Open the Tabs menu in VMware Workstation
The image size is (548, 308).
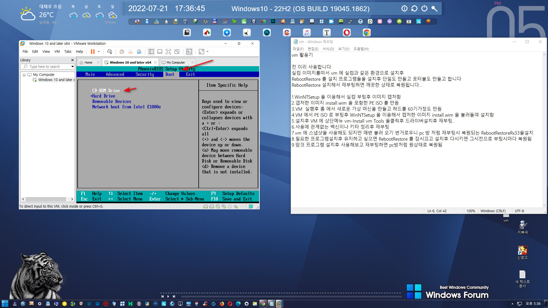(x=68, y=52)
